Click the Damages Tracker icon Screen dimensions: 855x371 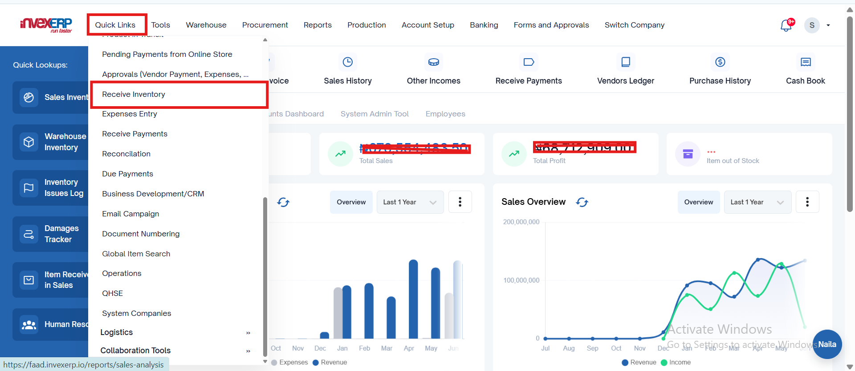[29, 234]
